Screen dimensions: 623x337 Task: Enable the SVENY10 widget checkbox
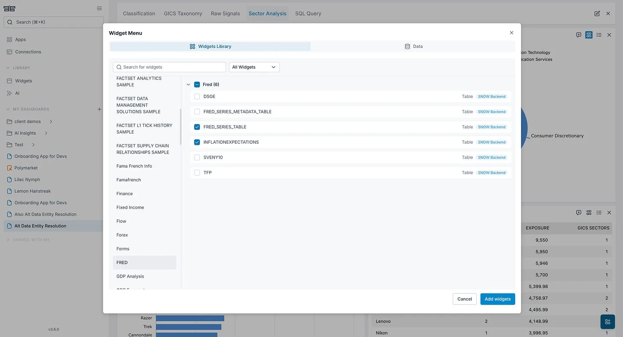(197, 157)
